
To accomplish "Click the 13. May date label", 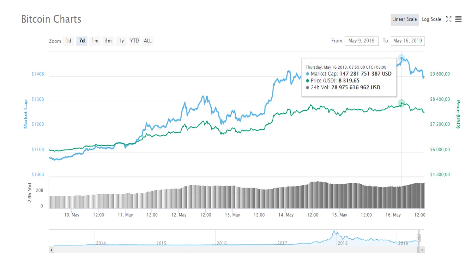I will tap(232, 215).
